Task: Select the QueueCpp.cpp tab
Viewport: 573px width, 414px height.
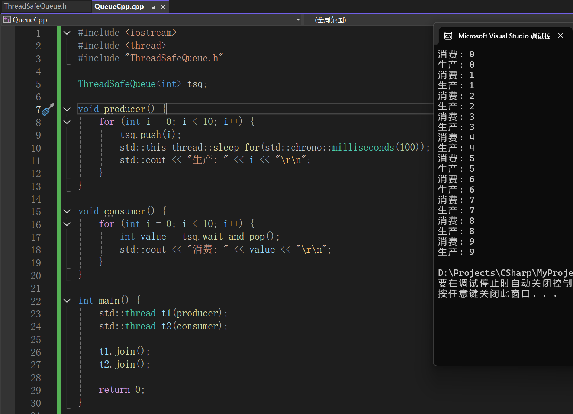Action: pos(119,6)
